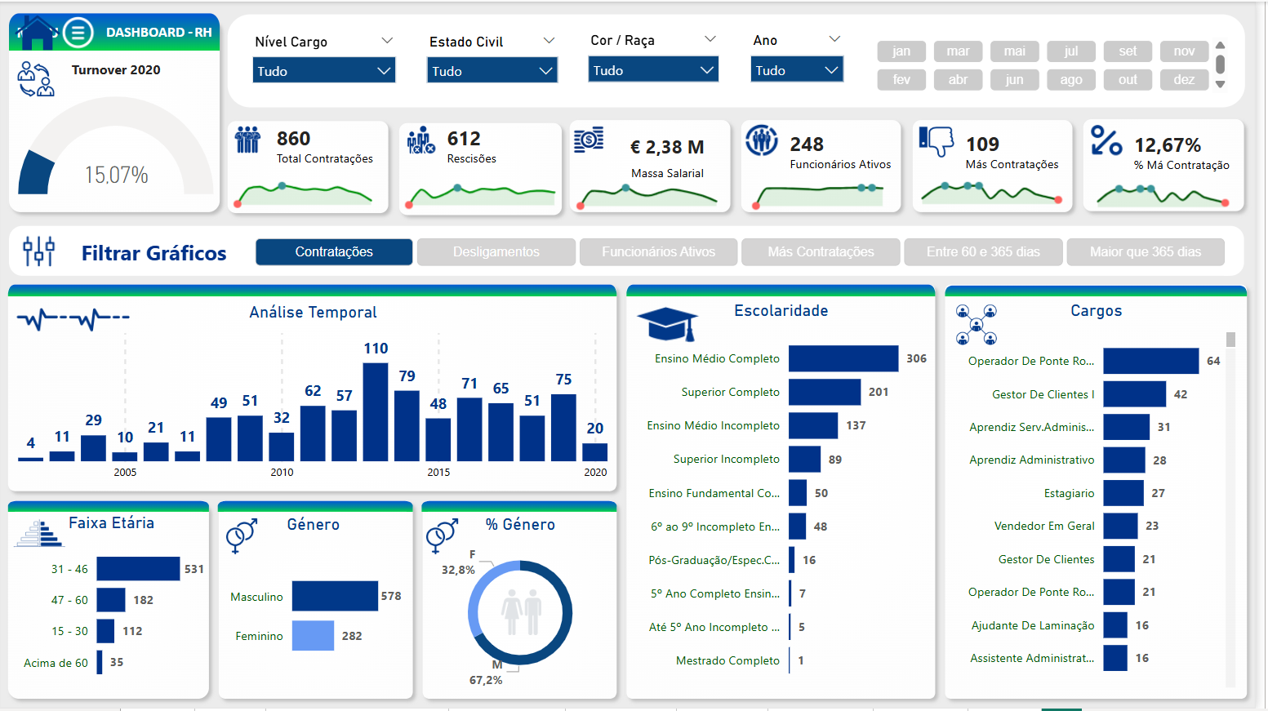Image resolution: width=1268 pixels, height=711 pixels.
Task: Toggle the 'jan' month filter
Action: 901,51
